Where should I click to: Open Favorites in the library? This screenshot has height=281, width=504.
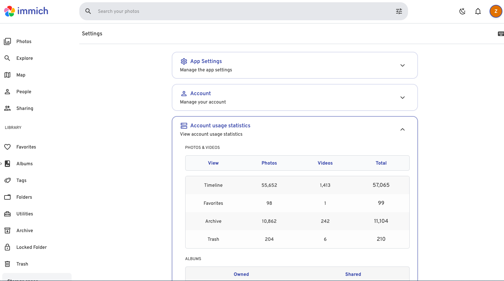tap(26, 147)
